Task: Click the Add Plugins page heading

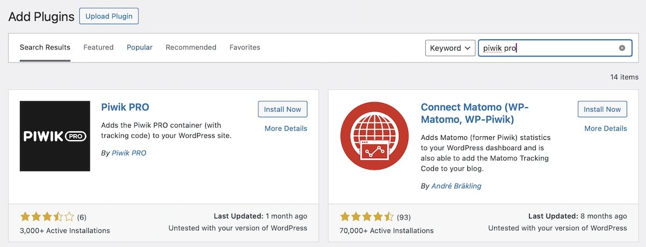Action: pos(41,17)
